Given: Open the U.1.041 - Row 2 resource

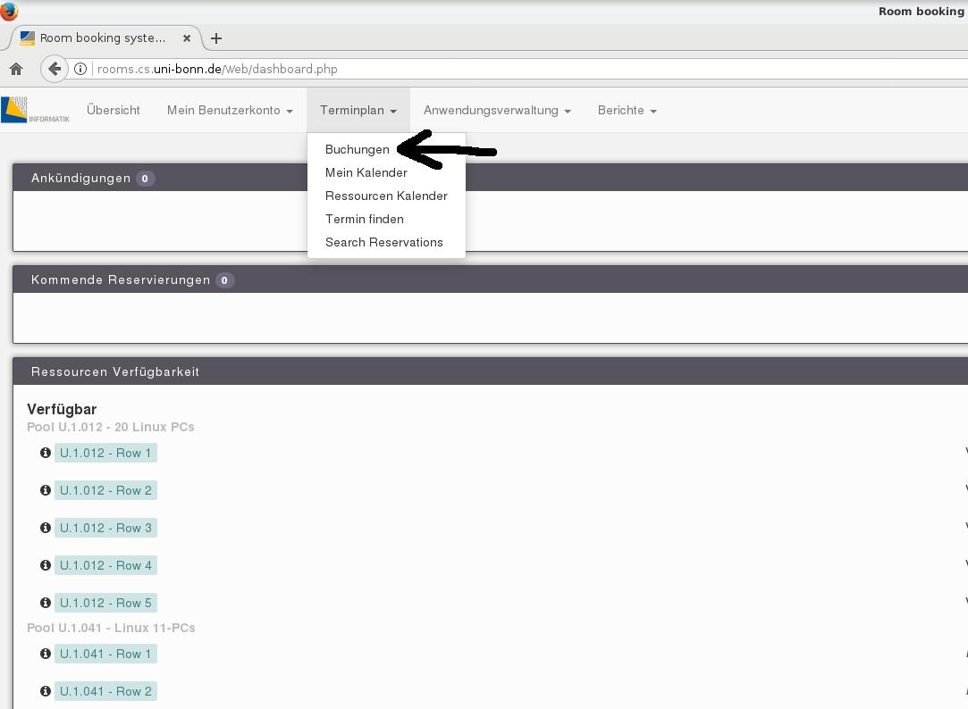Looking at the screenshot, I should coord(105,691).
